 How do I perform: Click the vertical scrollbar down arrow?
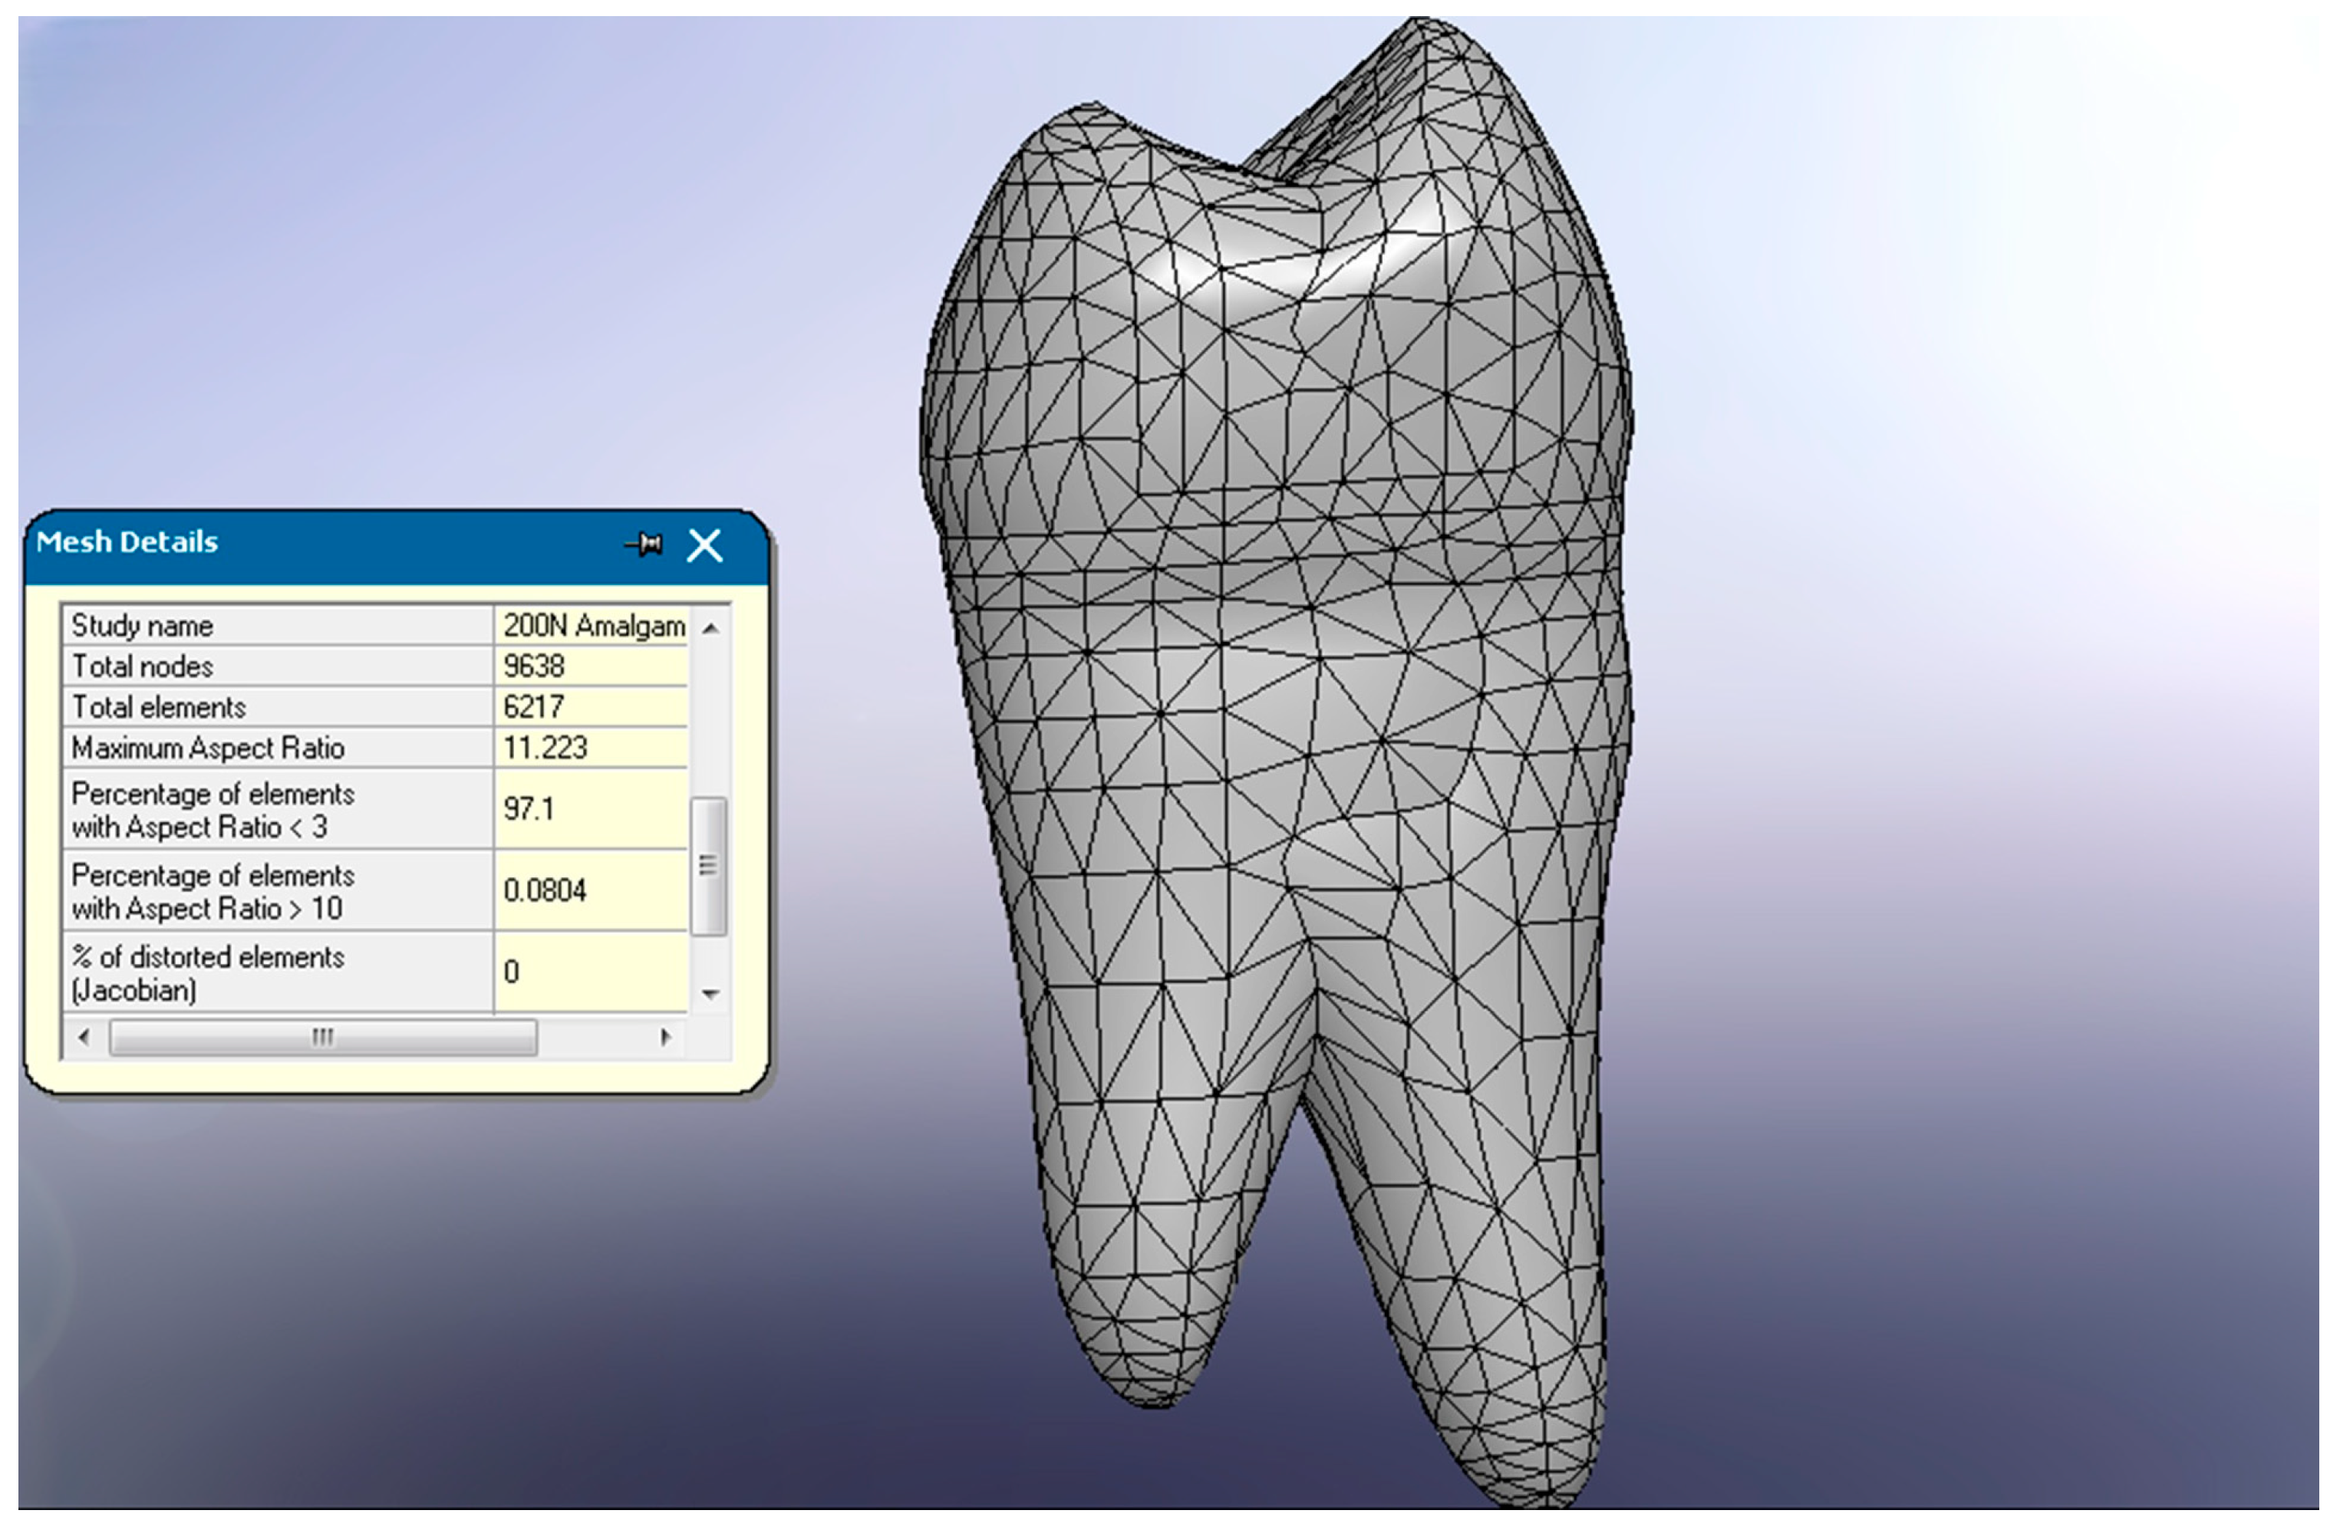711,995
